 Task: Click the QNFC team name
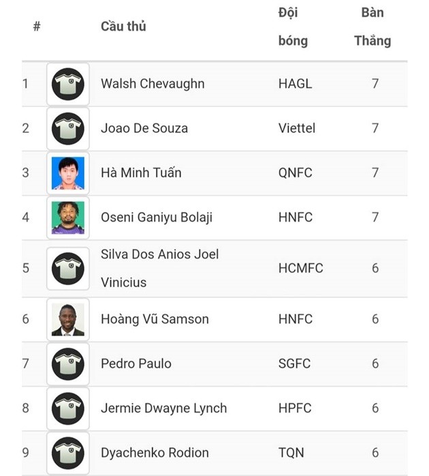(x=296, y=173)
